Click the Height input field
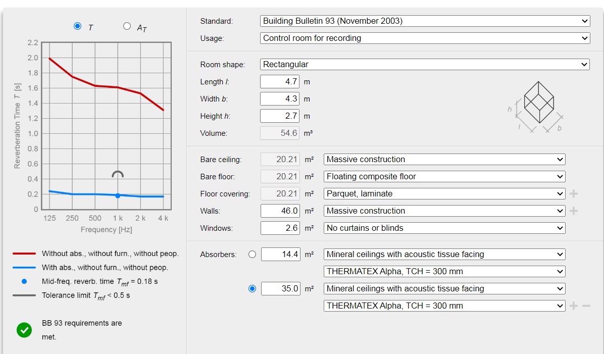 280,116
